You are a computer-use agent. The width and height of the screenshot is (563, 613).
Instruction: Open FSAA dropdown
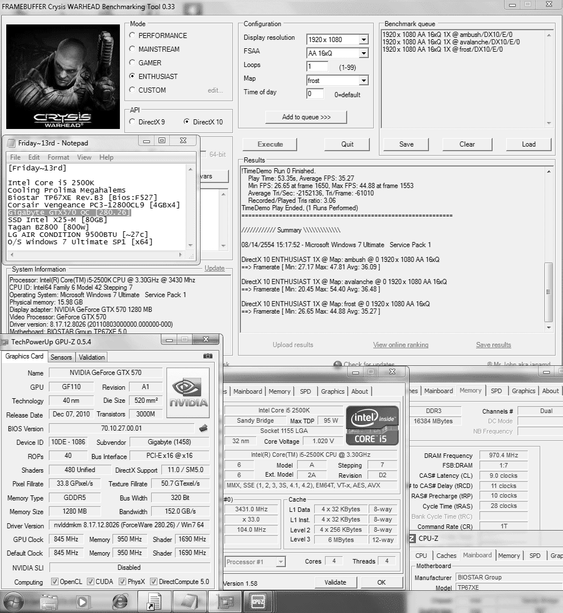click(364, 53)
